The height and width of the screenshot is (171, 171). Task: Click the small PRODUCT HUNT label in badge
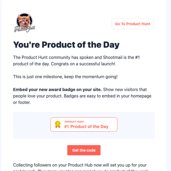(74, 122)
